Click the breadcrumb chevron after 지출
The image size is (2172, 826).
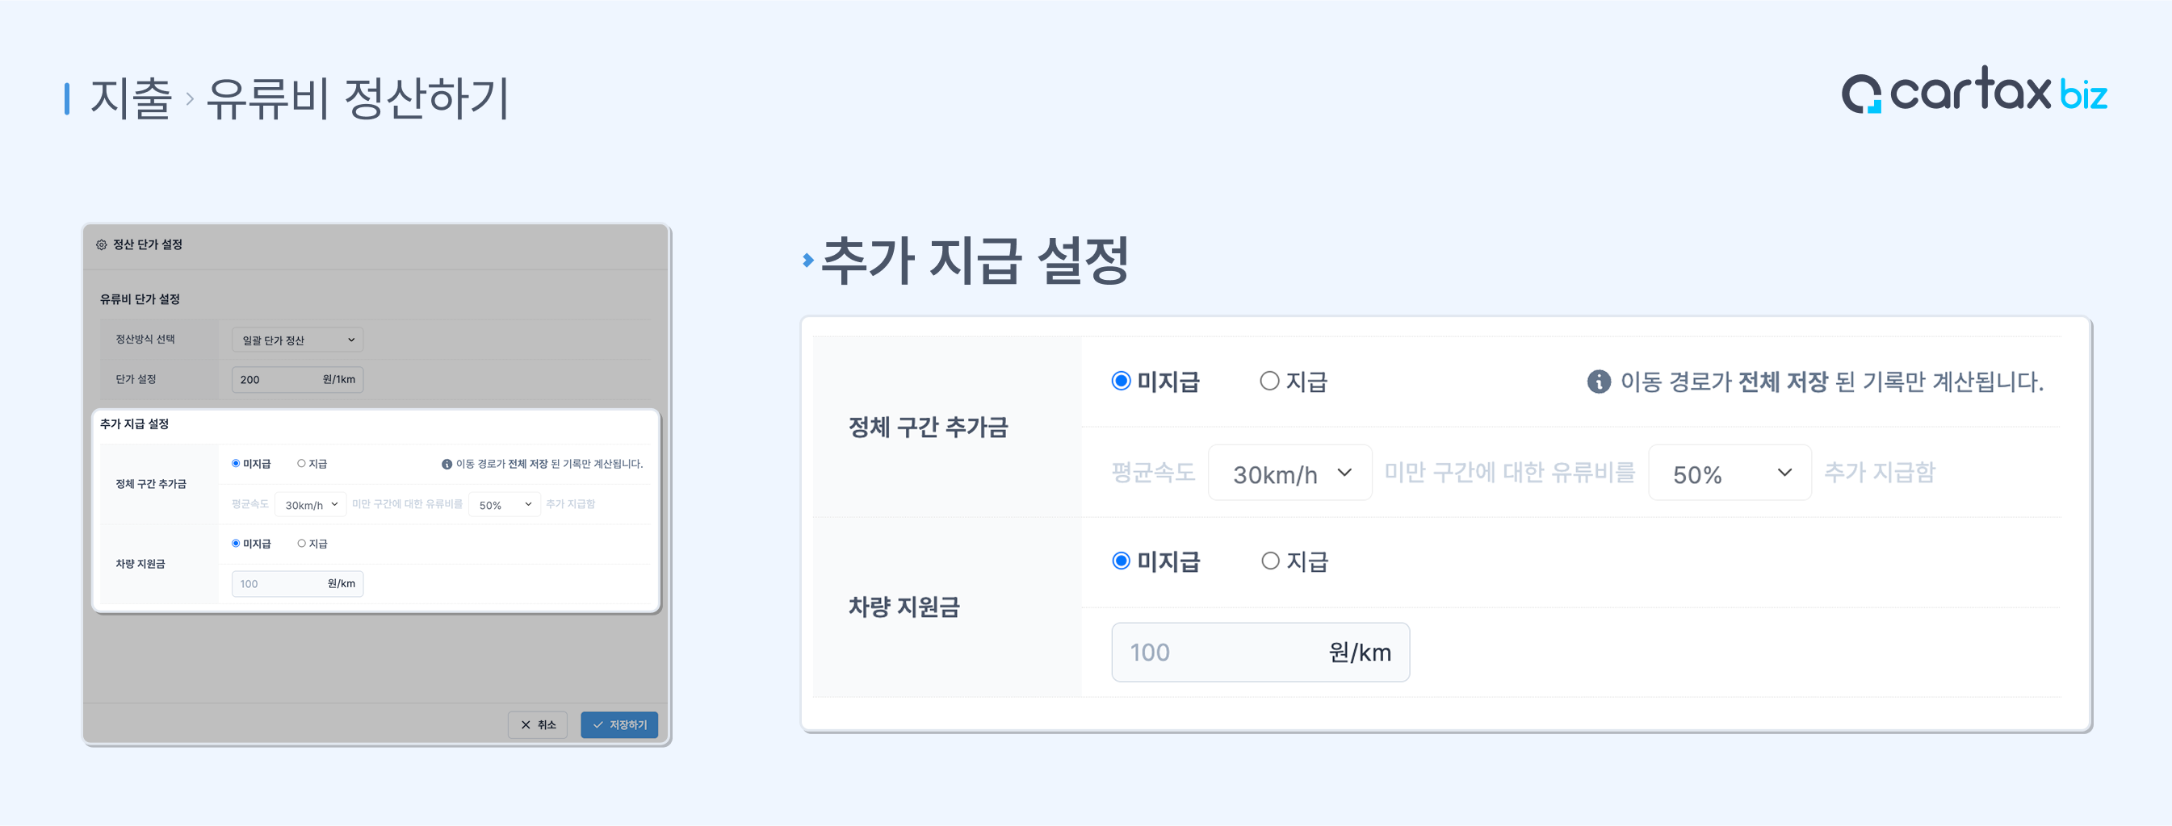point(190,99)
